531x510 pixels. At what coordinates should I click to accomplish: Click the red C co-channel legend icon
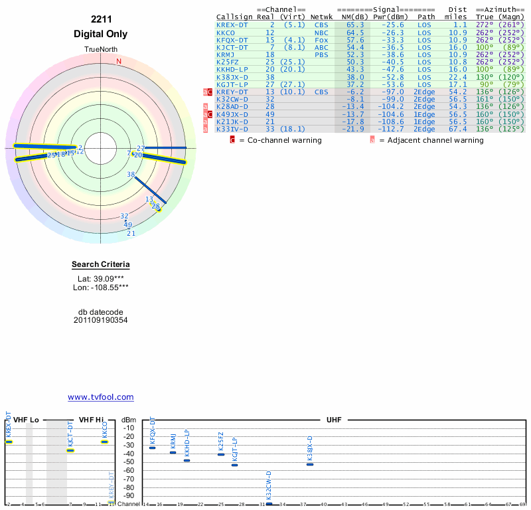click(232, 140)
